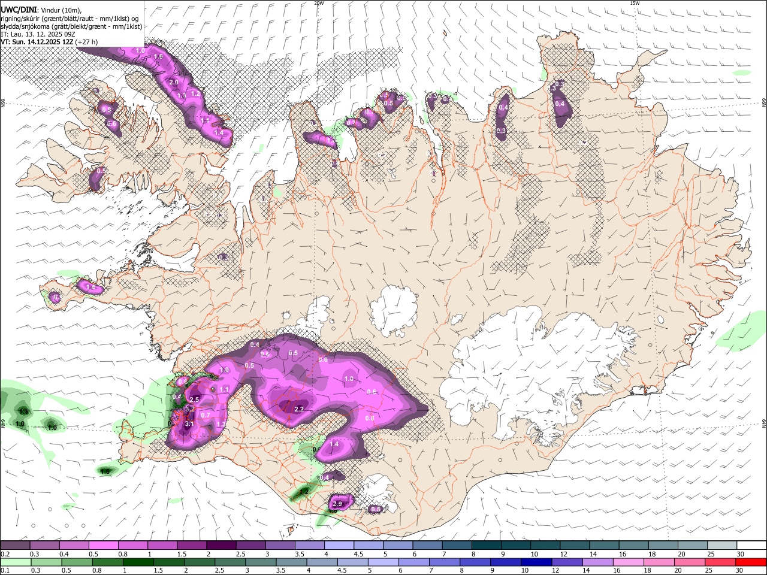Pick lower-row legend swatch starting at 25

[x=720, y=562]
